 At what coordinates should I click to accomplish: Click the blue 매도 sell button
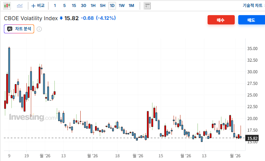point(251,20)
